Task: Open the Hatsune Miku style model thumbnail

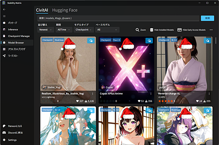Action: tap(68, 126)
